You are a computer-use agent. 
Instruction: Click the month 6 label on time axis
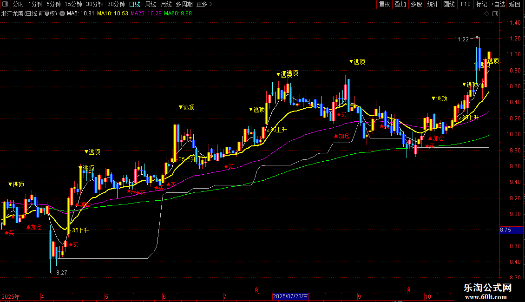[164, 296]
